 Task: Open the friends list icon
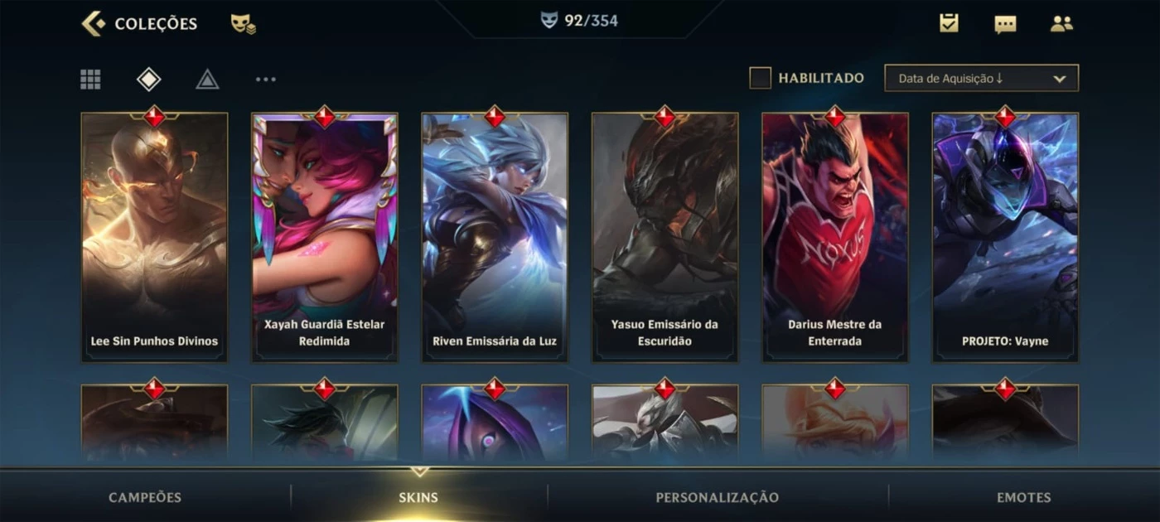click(x=1061, y=23)
